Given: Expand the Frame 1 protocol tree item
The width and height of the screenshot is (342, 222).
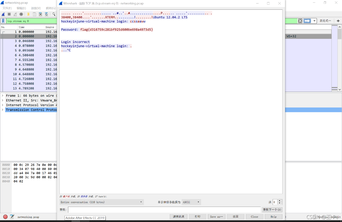Looking at the screenshot, I should point(2,95).
